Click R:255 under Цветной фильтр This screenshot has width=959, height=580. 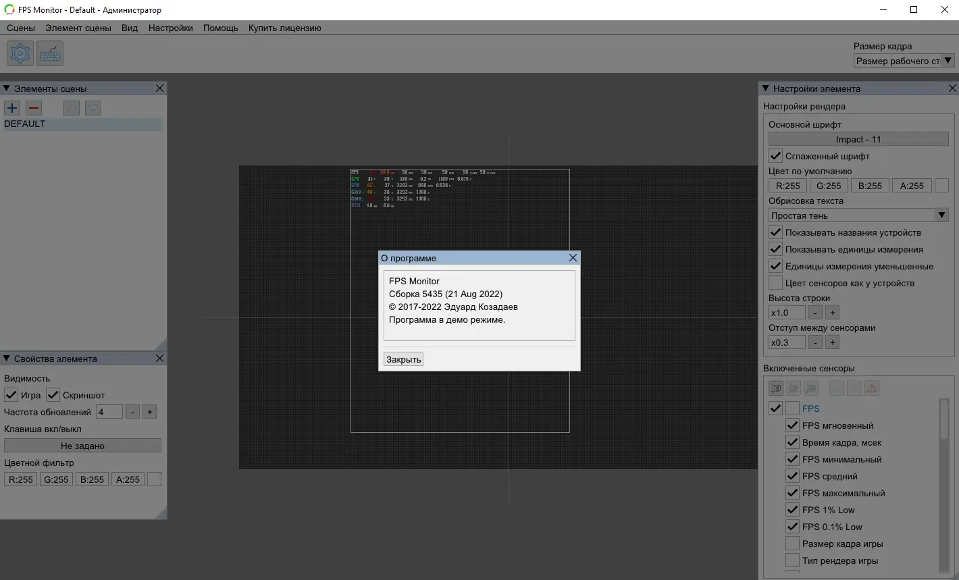(20, 479)
